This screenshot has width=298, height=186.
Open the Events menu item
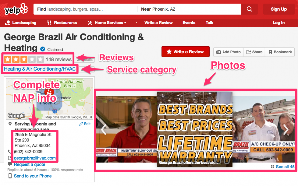[x=189, y=23]
